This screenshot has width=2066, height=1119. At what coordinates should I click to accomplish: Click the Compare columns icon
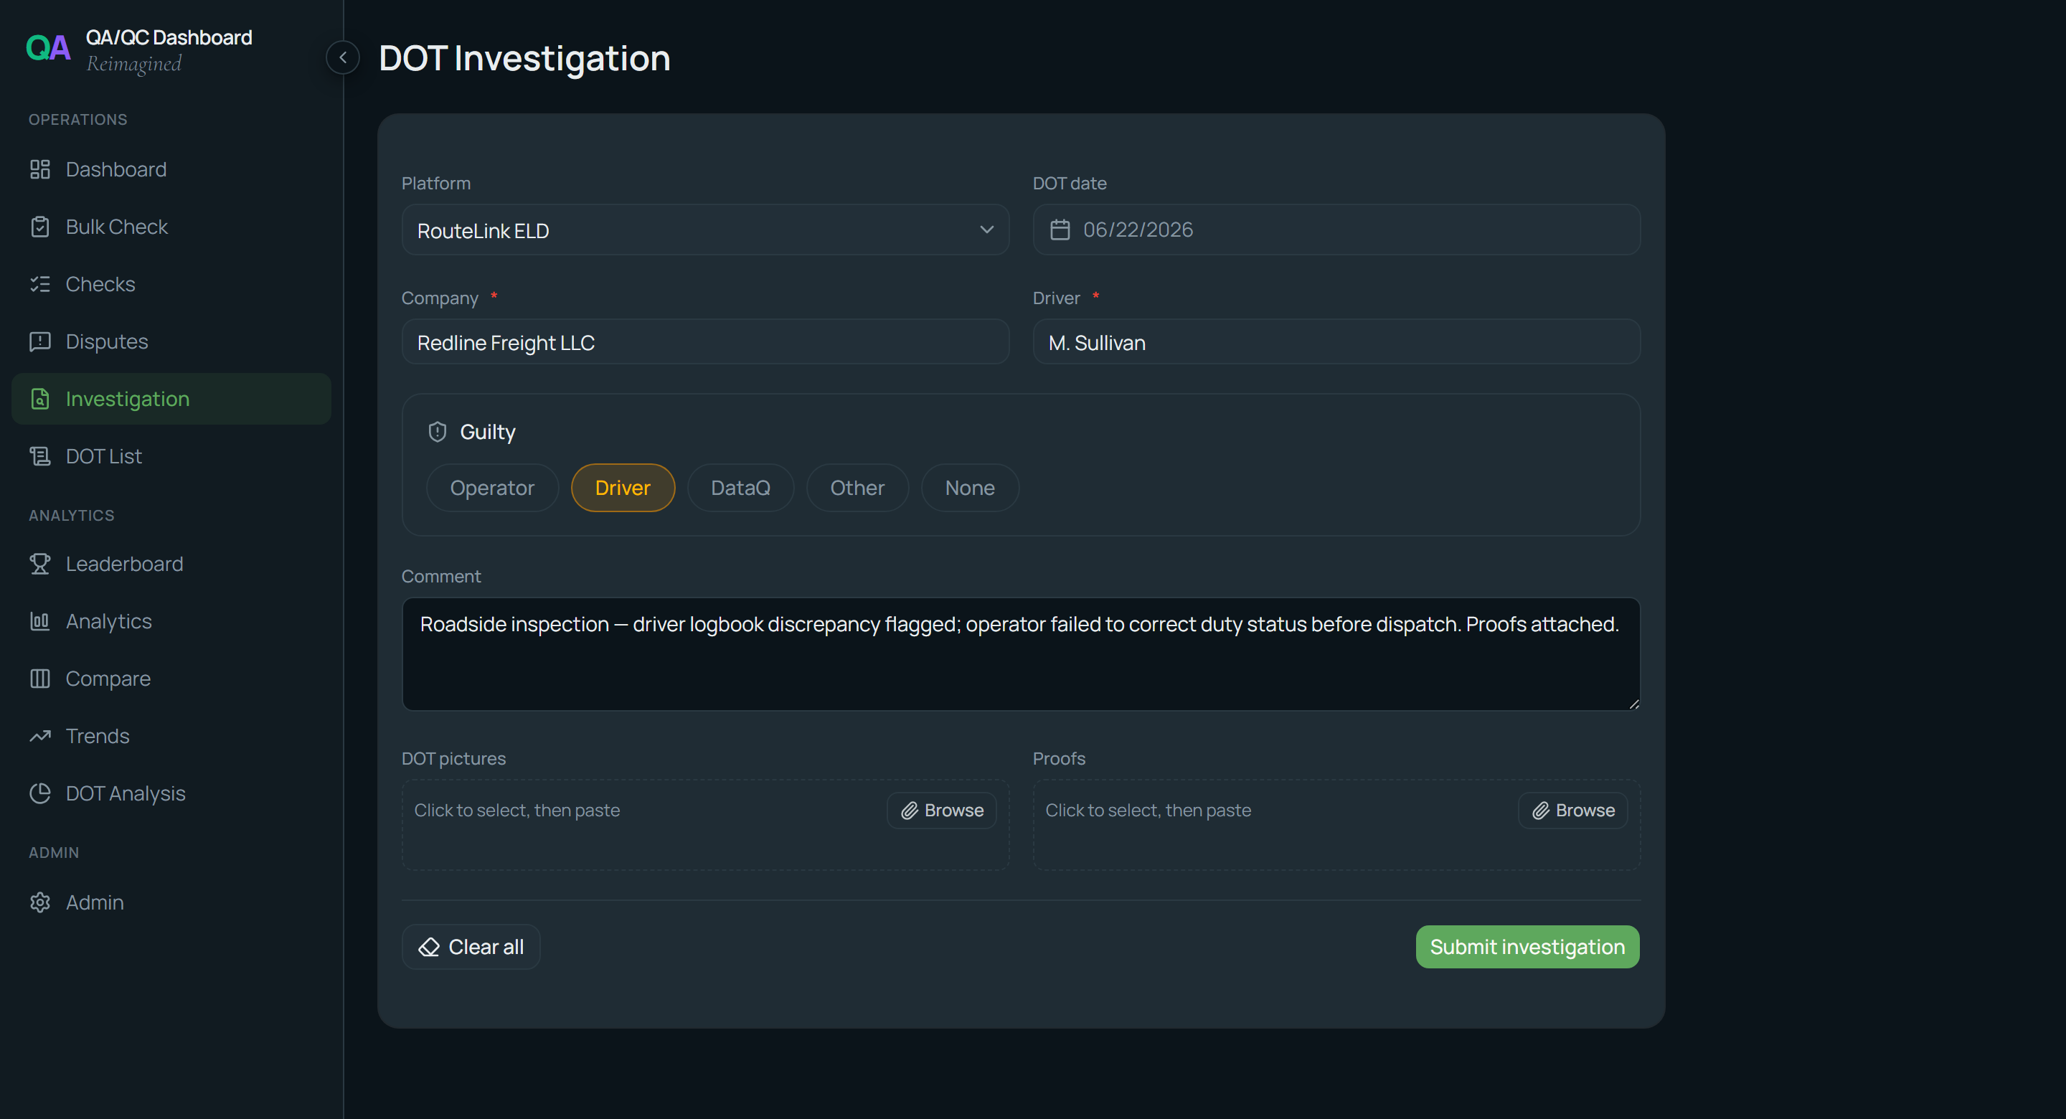[x=40, y=679]
